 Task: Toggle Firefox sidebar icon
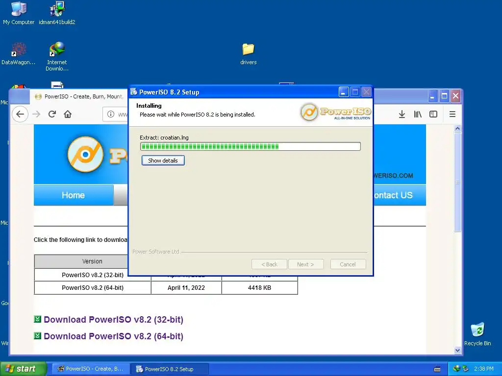433,114
